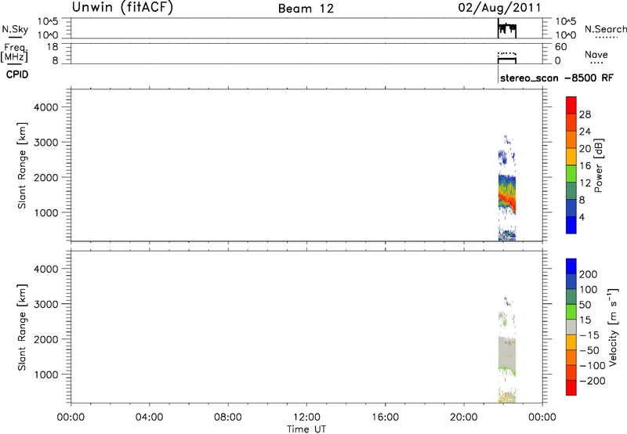
Task: Click the gray ground-scatter block in velocity panel
Action: coord(507,353)
